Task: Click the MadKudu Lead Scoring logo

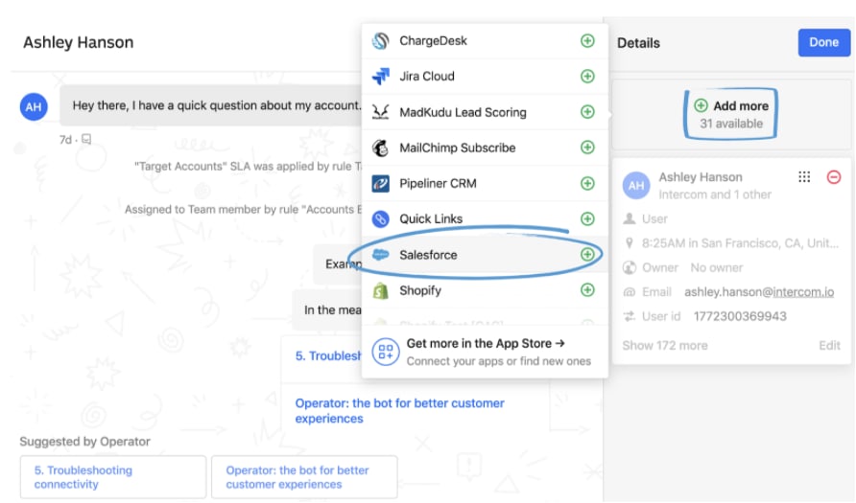Action: pyautogui.click(x=381, y=112)
